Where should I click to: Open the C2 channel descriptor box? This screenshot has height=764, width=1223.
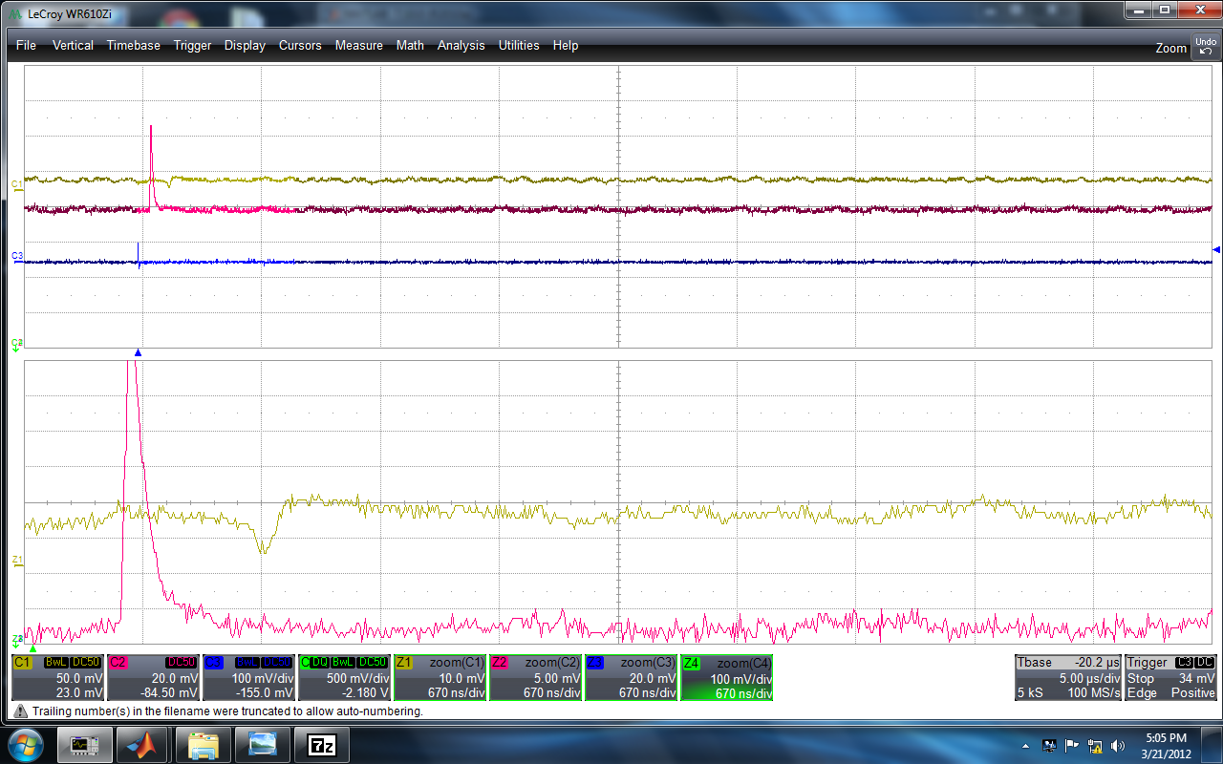point(153,677)
